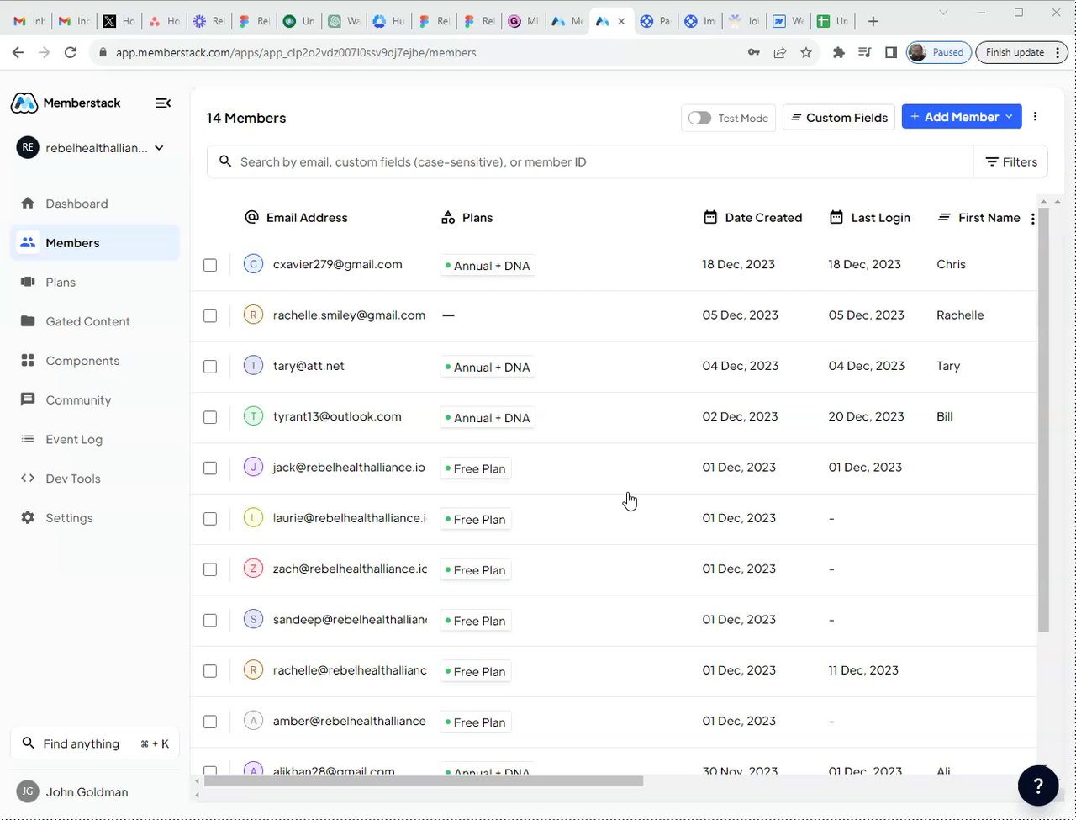The width and height of the screenshot is (1076, 820).
Task: Enable the Test Mode toggle
Action: (699, 118)
